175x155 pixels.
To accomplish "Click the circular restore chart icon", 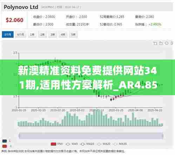I will 167,43.
